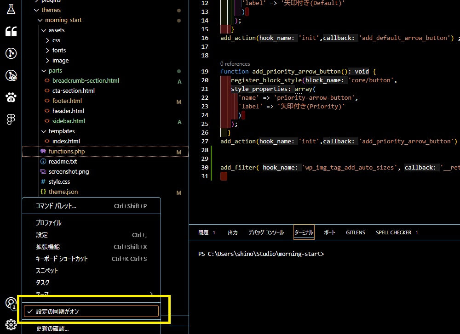Open the Git search inspect activity icon
460x334 pixels.
point(11,75)
